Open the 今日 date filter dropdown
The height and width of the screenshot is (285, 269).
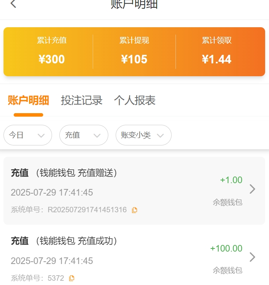[x=28, y=135]
